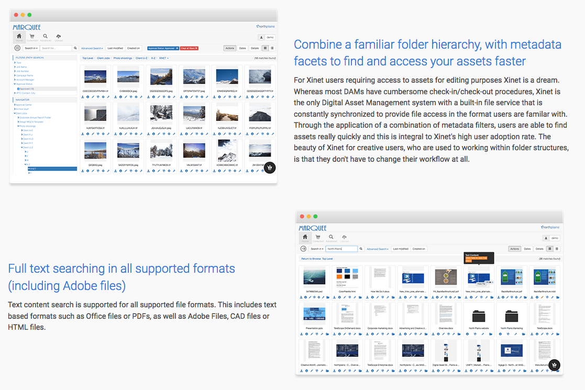Click the Return to Browse link
Viewport: 585px width, 390px height.
pos(310,259)
